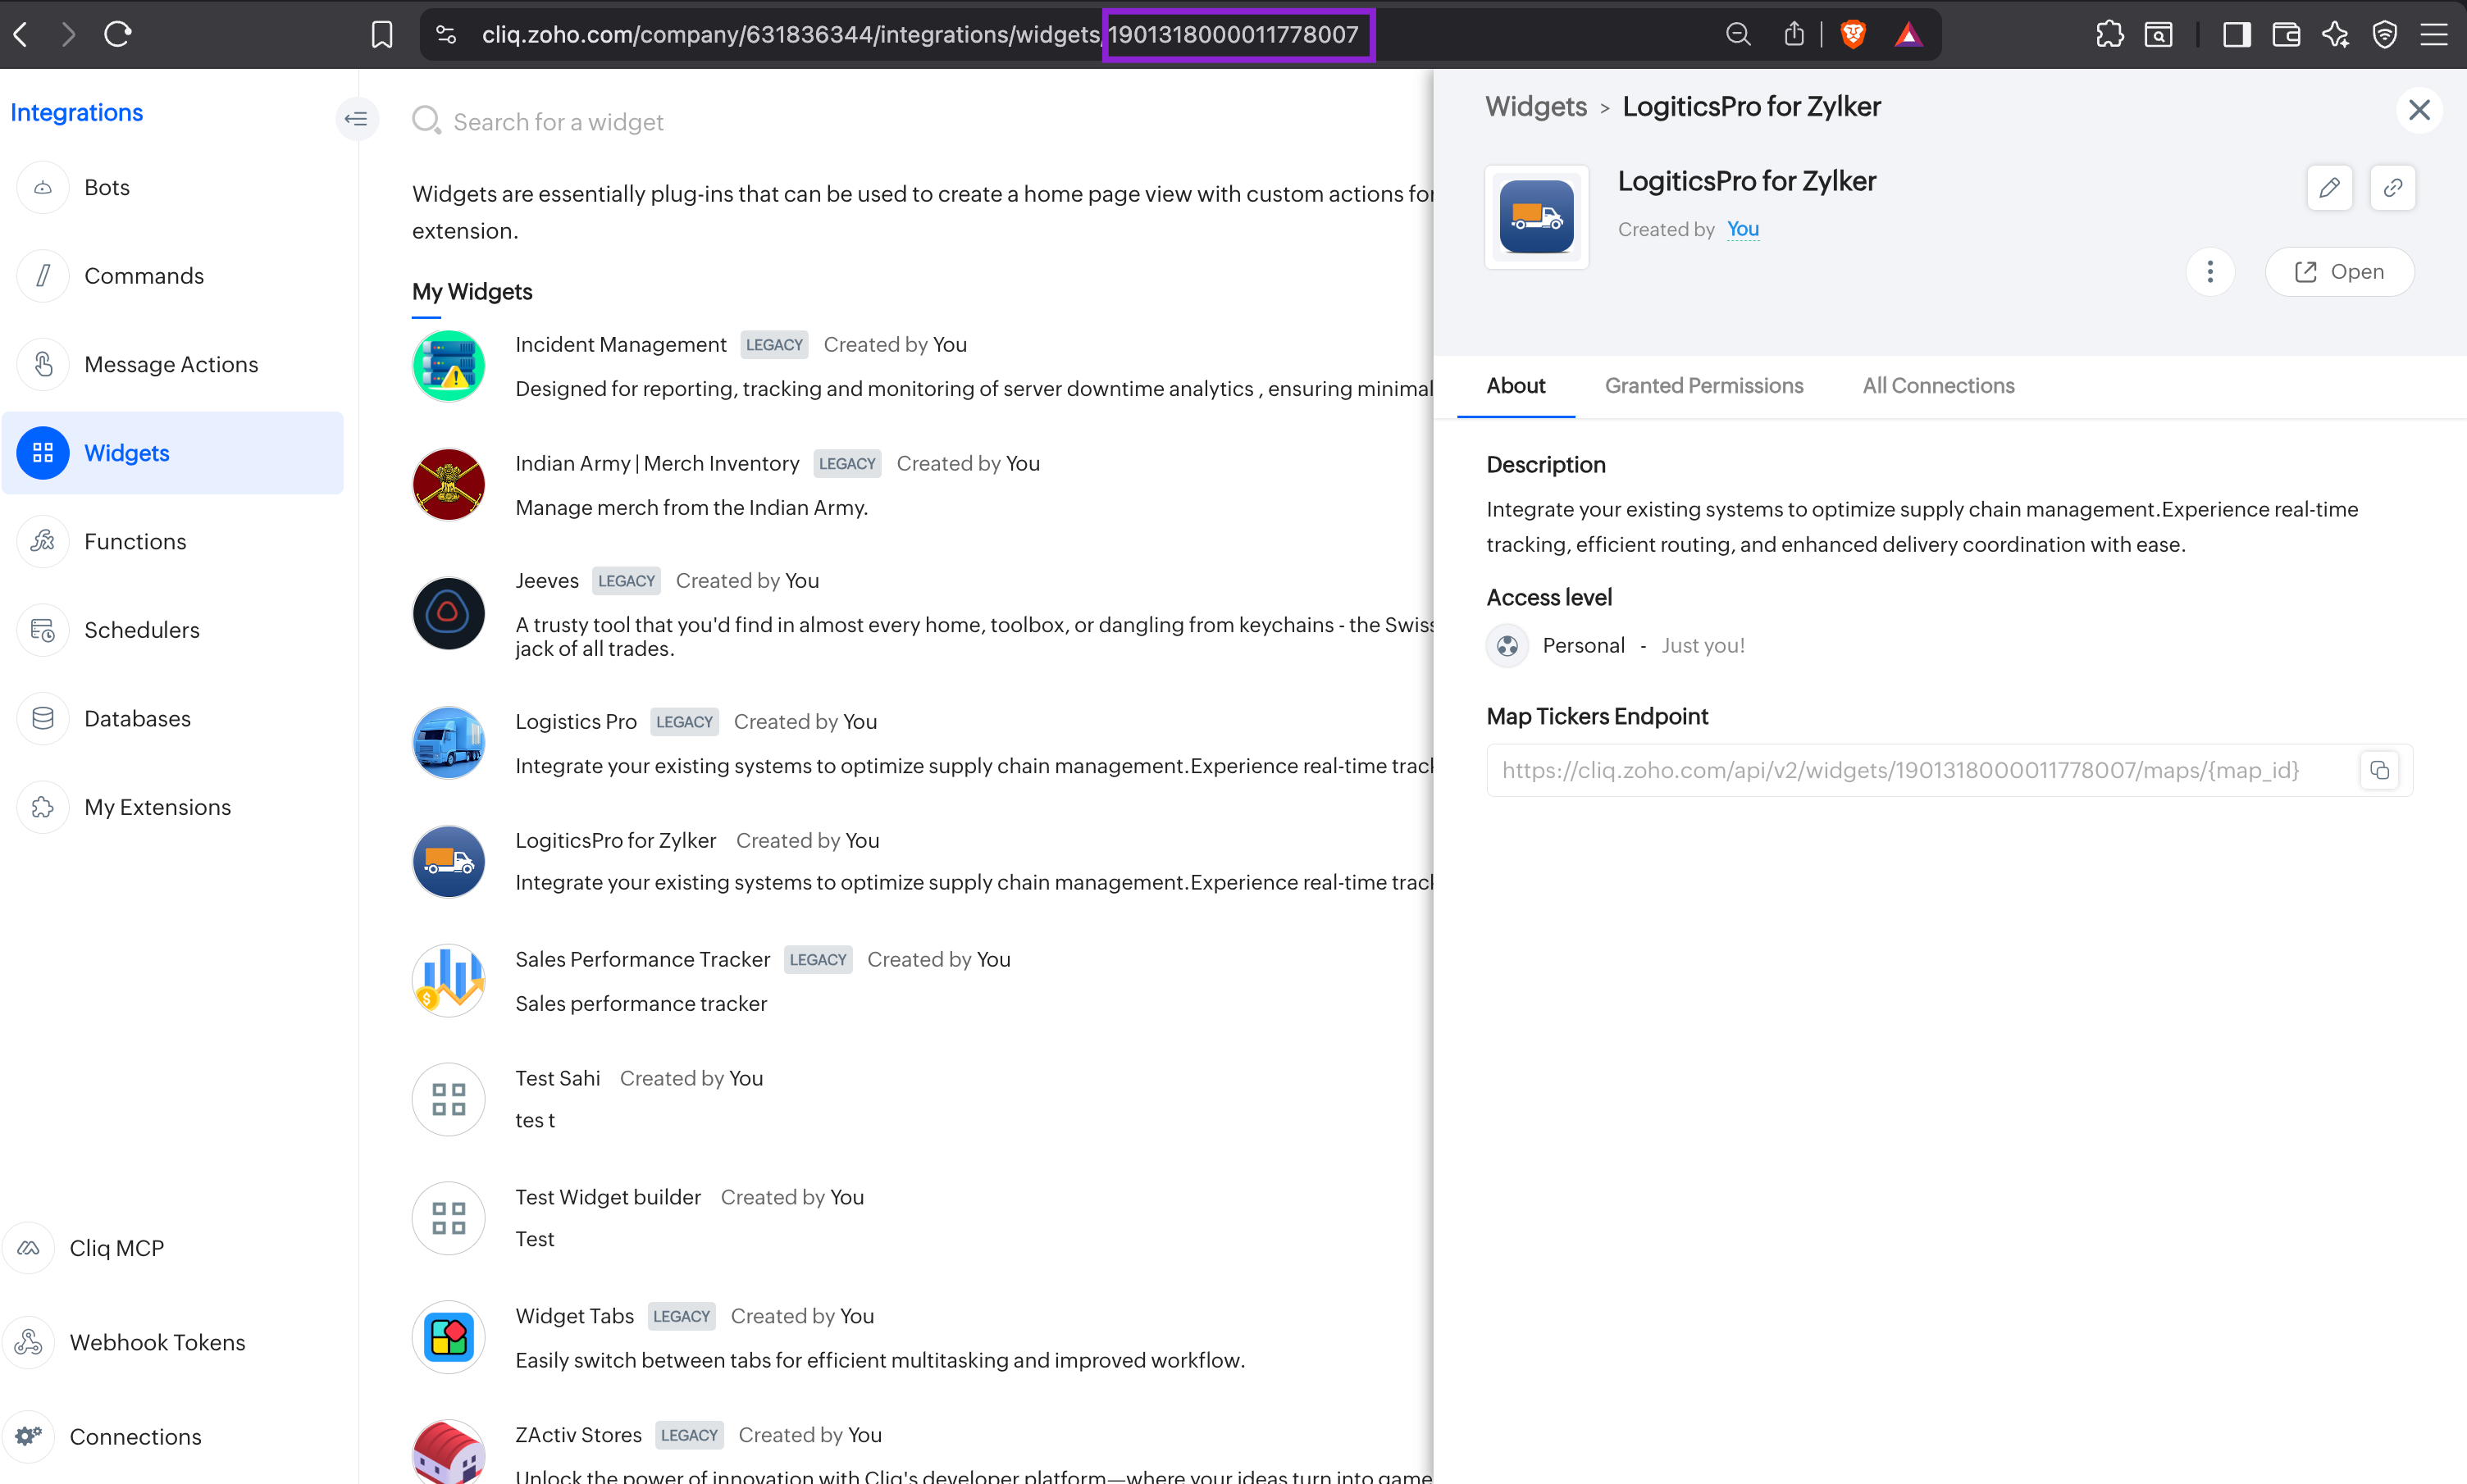Viewport: 2467px width, 1484px height.
Task: Select the Jeeves widget name
Action: tap(547, 580)
